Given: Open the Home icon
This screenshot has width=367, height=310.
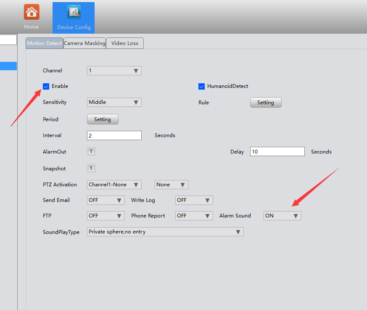Looking at the screenshot, I should click(32, 12).
